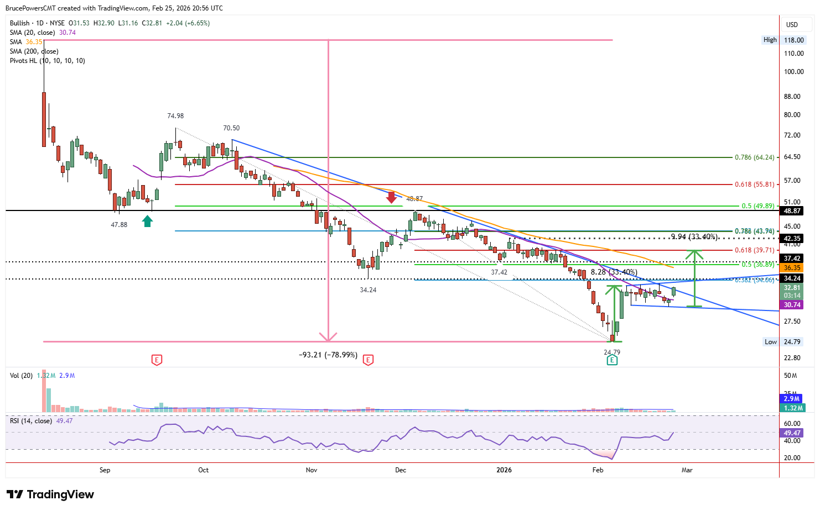Click the TradingView logo

tap(50, 494)
